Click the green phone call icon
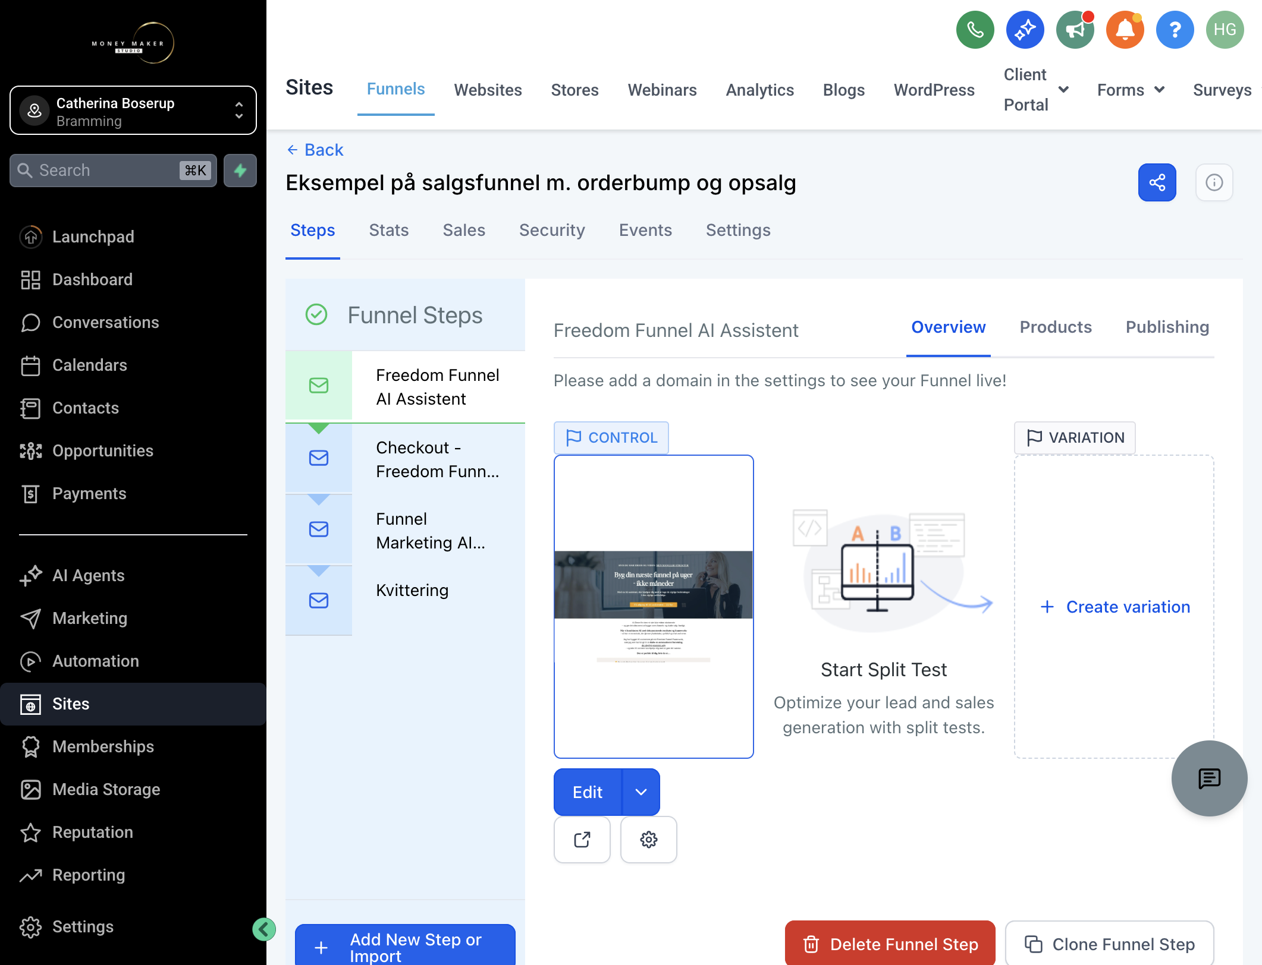This screenshot has width=1262, height=965. click(975, 30)
